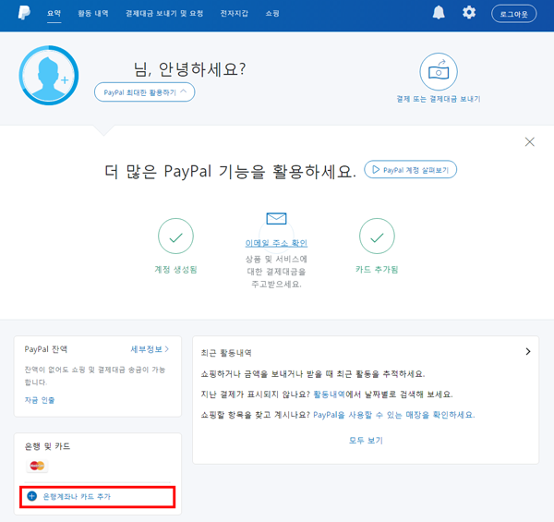The image size is (554, 522).
Task: Open the 쇼핑 tab
Action: pos(272,14)
